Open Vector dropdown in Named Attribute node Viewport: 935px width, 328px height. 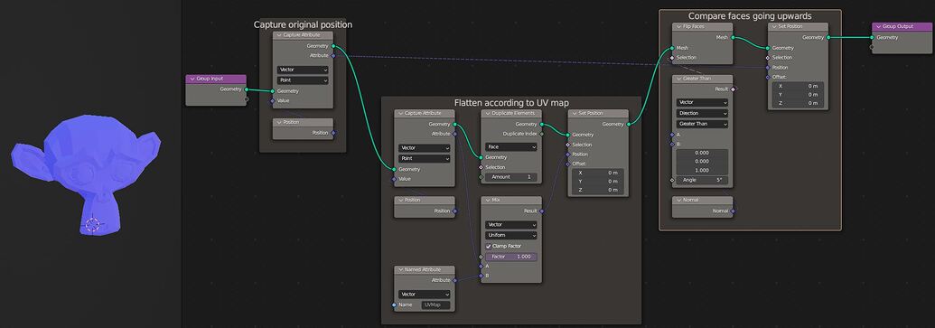click(424, 294)
